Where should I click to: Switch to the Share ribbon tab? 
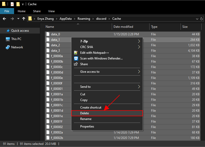point(37,11)
